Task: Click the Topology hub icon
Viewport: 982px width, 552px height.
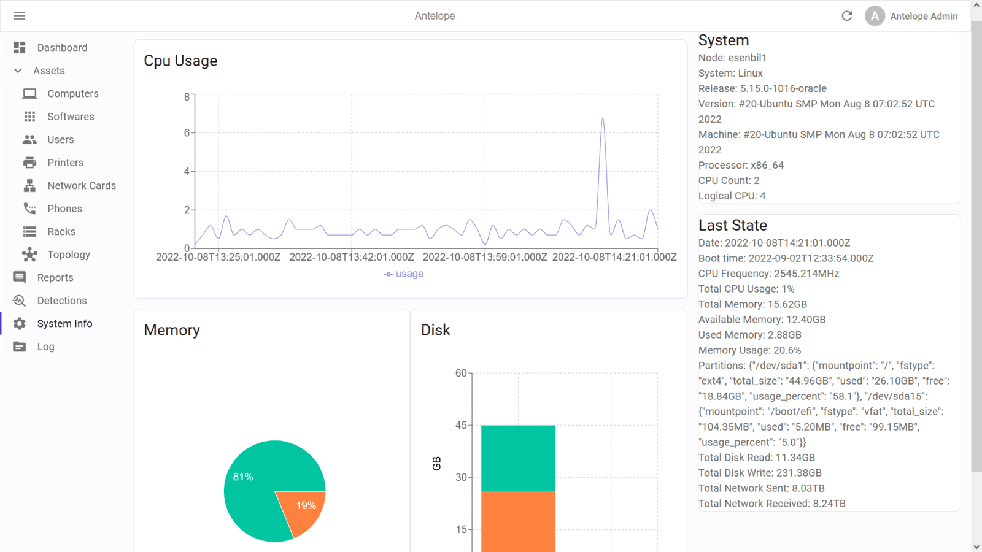Action: pyautogui.click(x=29, y=255)
